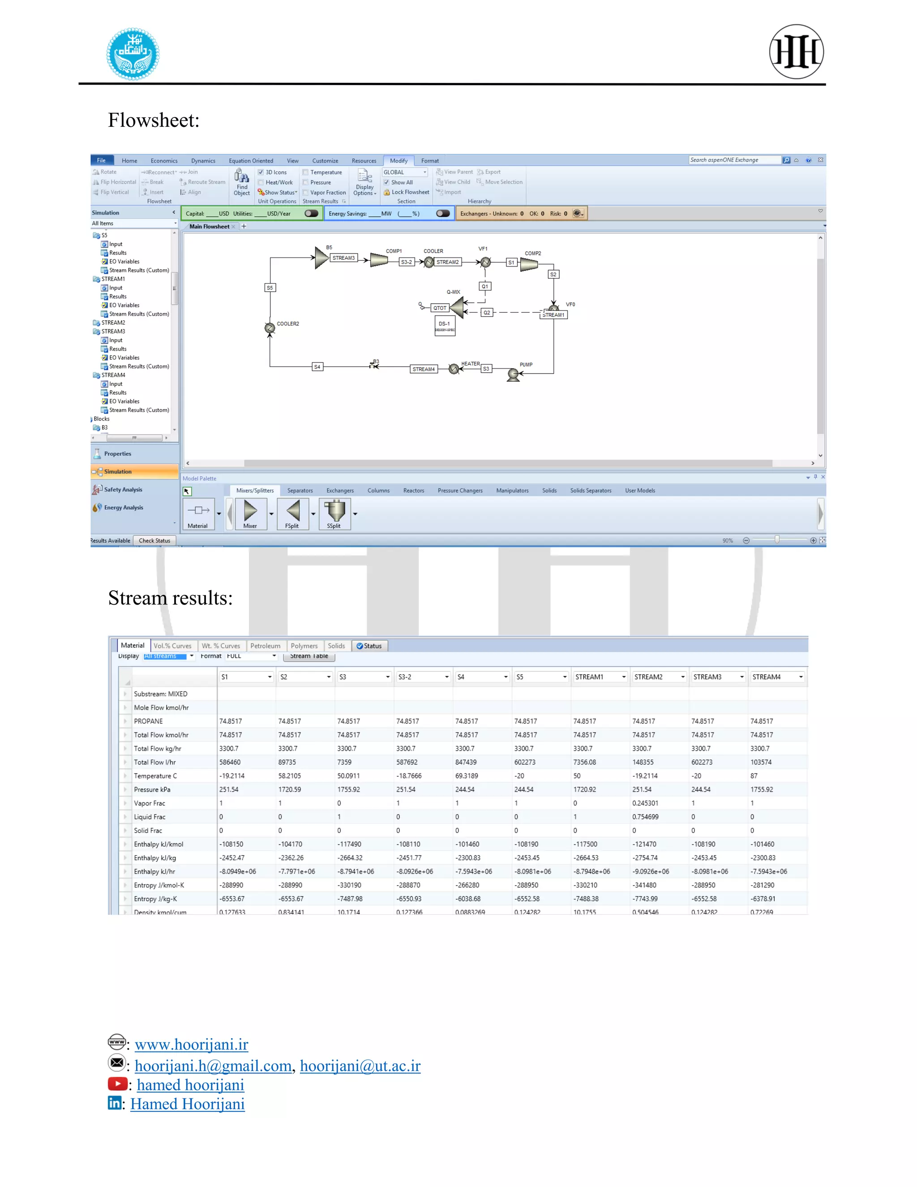Open the STREAM4 column dropdown
Image resolution: width=917 pixels, height=1187 pixels.
click(801, 677)
